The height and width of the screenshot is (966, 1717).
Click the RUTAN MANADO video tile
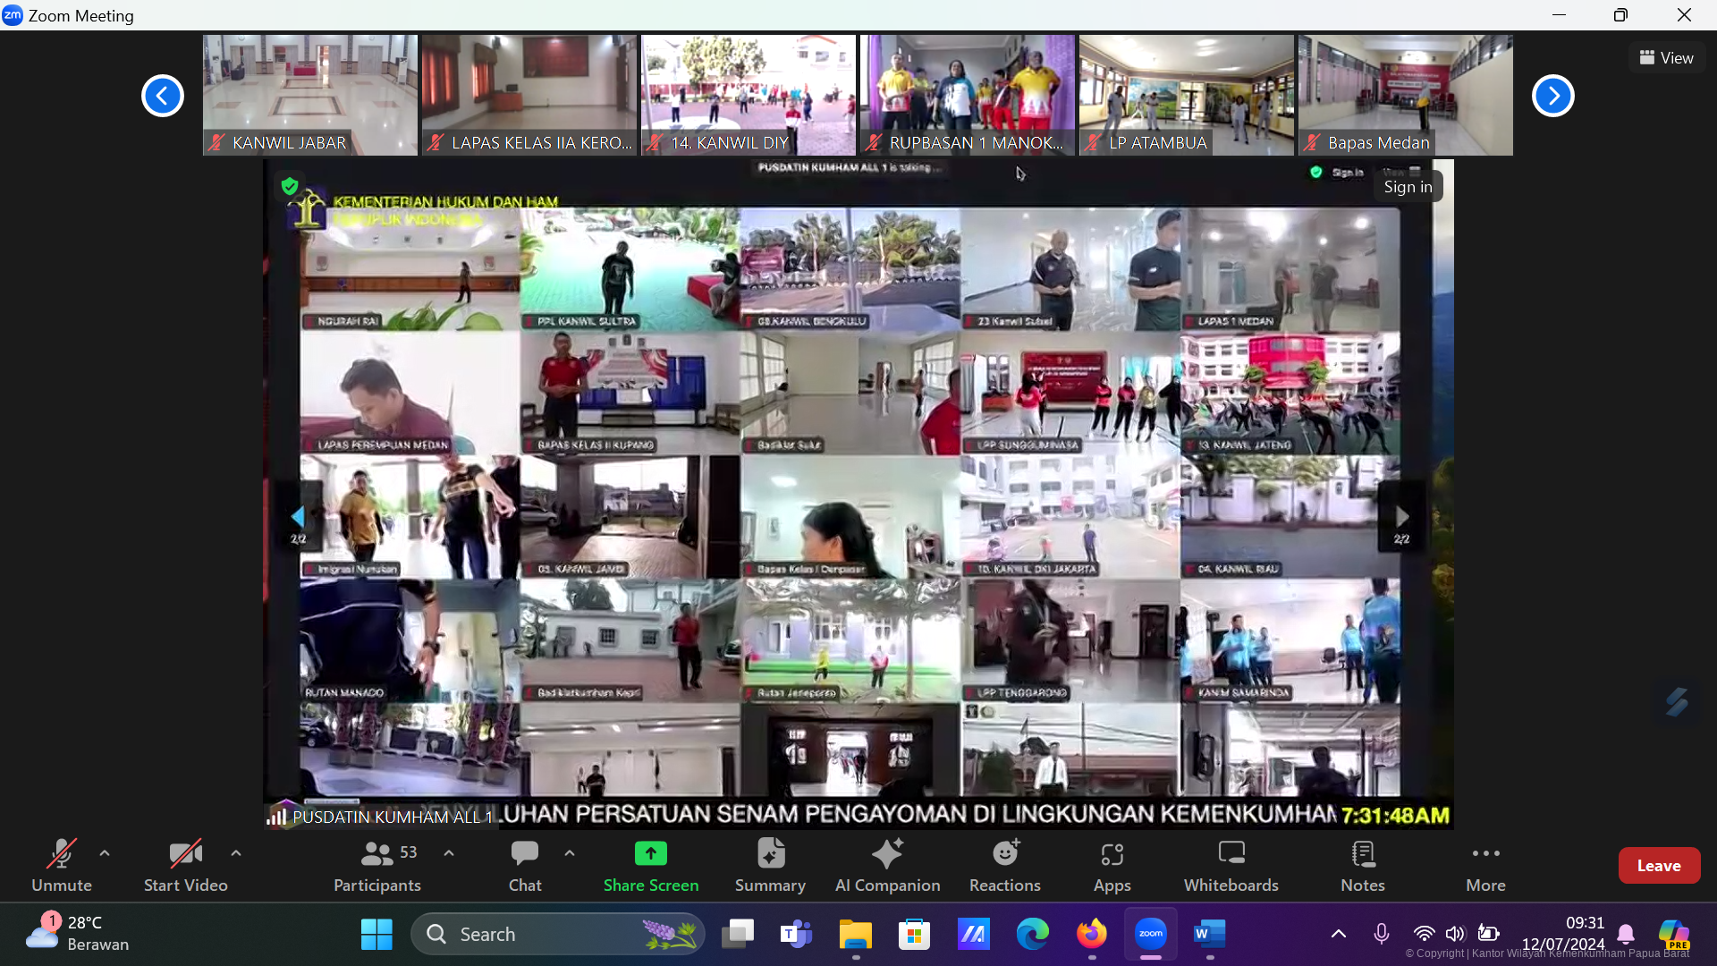[410, 640]
